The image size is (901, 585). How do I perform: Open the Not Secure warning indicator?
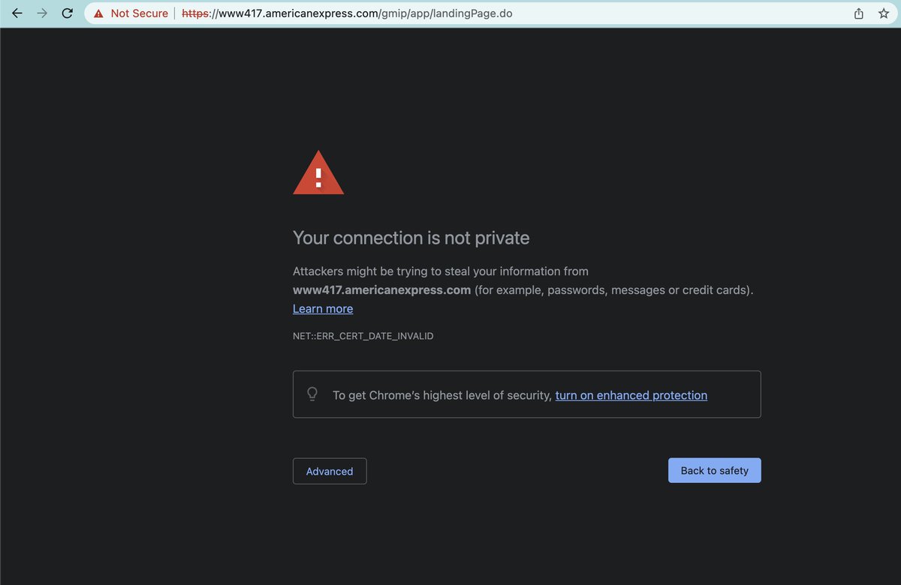pyautogui.click(x=131, y=13)
